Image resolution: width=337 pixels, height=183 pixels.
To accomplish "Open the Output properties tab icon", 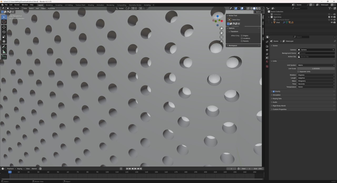I will coord(267,50).
